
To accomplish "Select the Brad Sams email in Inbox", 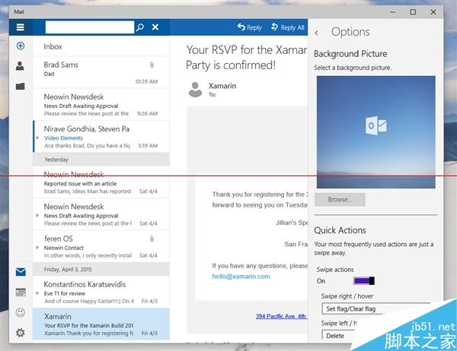I will (101, 73).
